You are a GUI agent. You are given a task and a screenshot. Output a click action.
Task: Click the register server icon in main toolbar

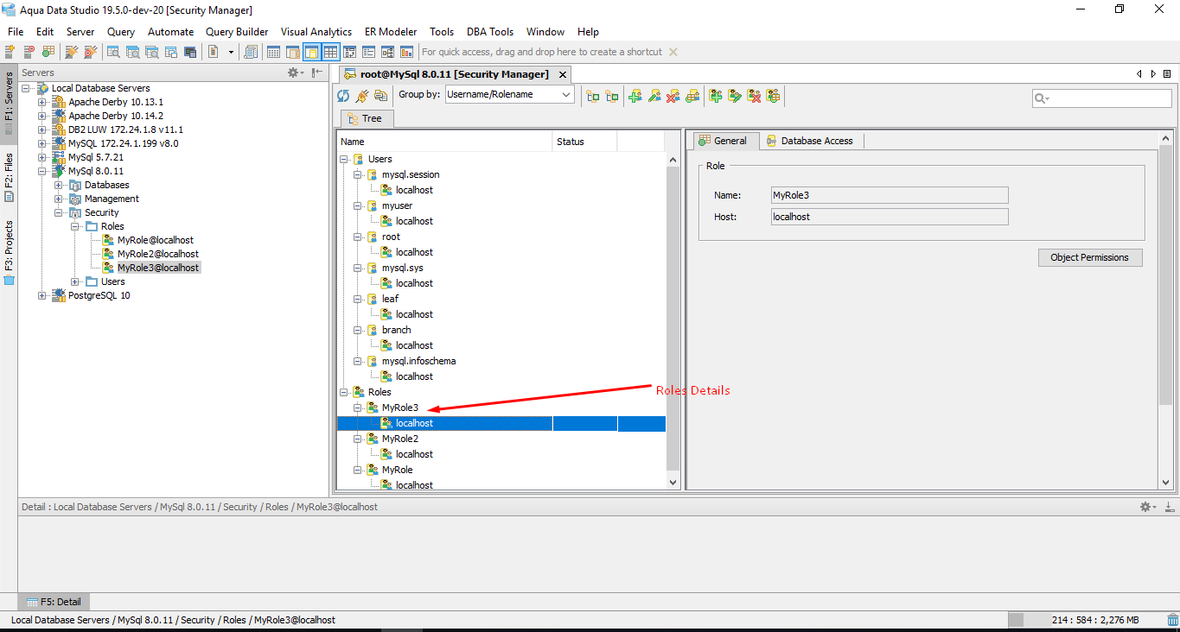click(x=10, y=52)
